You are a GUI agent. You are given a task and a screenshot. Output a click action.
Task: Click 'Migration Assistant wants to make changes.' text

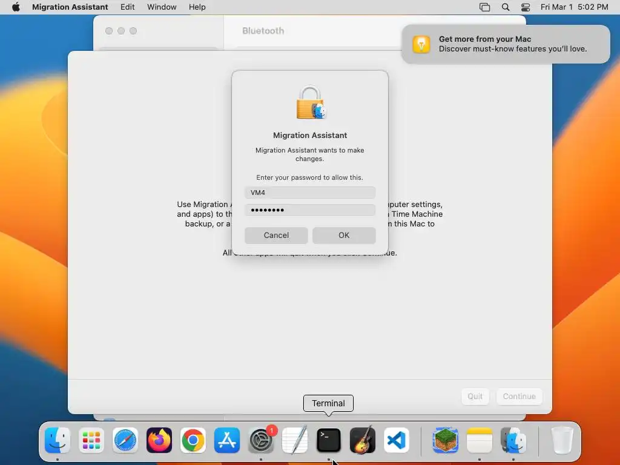pos(309,154)
